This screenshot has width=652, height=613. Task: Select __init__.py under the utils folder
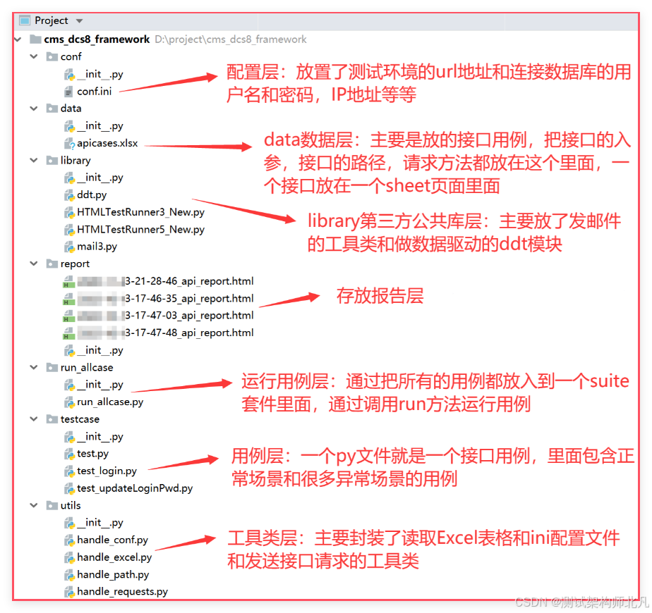click(100, 523)
